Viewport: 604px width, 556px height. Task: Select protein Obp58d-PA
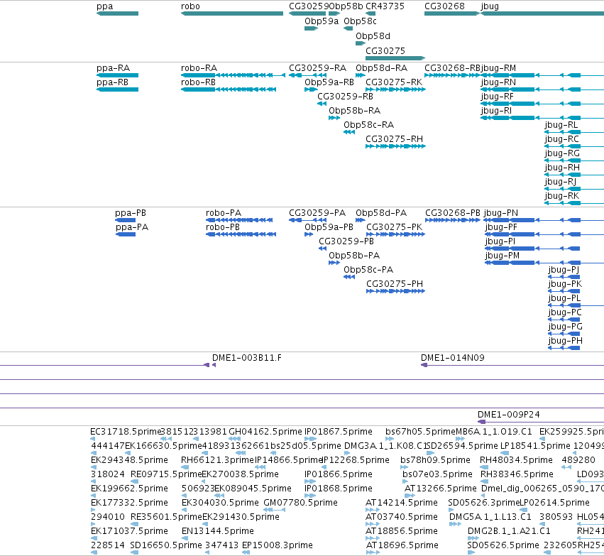click(x=361, y=220)
